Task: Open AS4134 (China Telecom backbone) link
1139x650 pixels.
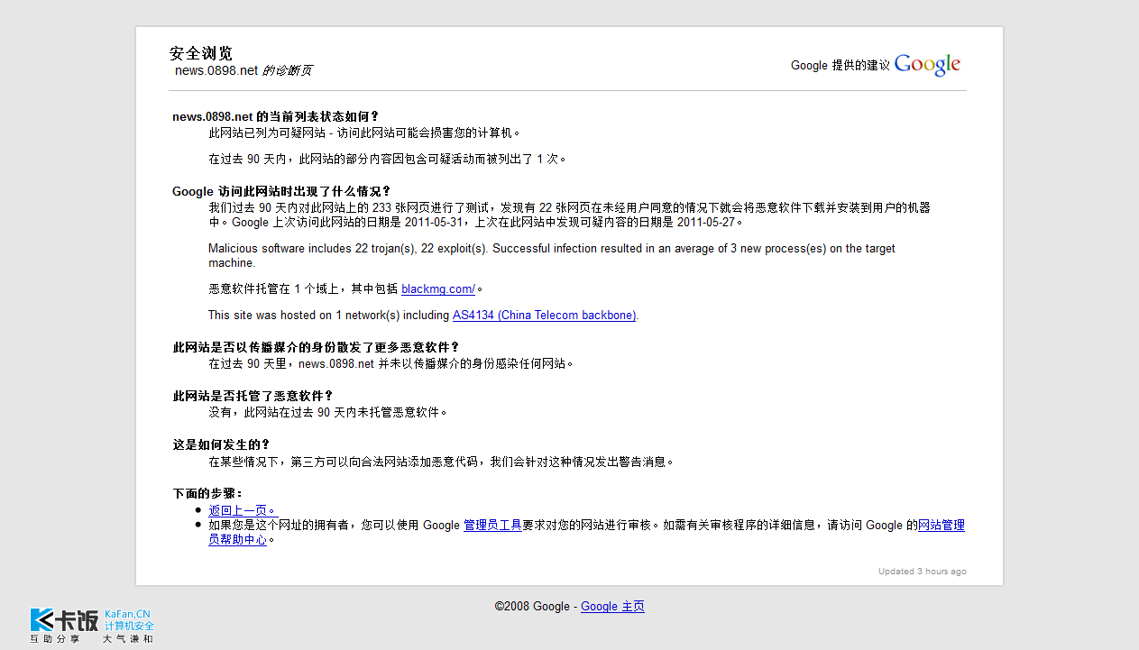Action: (x=545, y=315)
